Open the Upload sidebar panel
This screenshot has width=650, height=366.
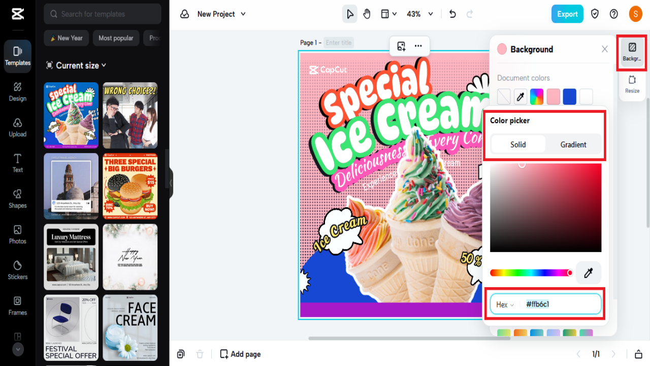pyautogui.click(x=18, y=128)
